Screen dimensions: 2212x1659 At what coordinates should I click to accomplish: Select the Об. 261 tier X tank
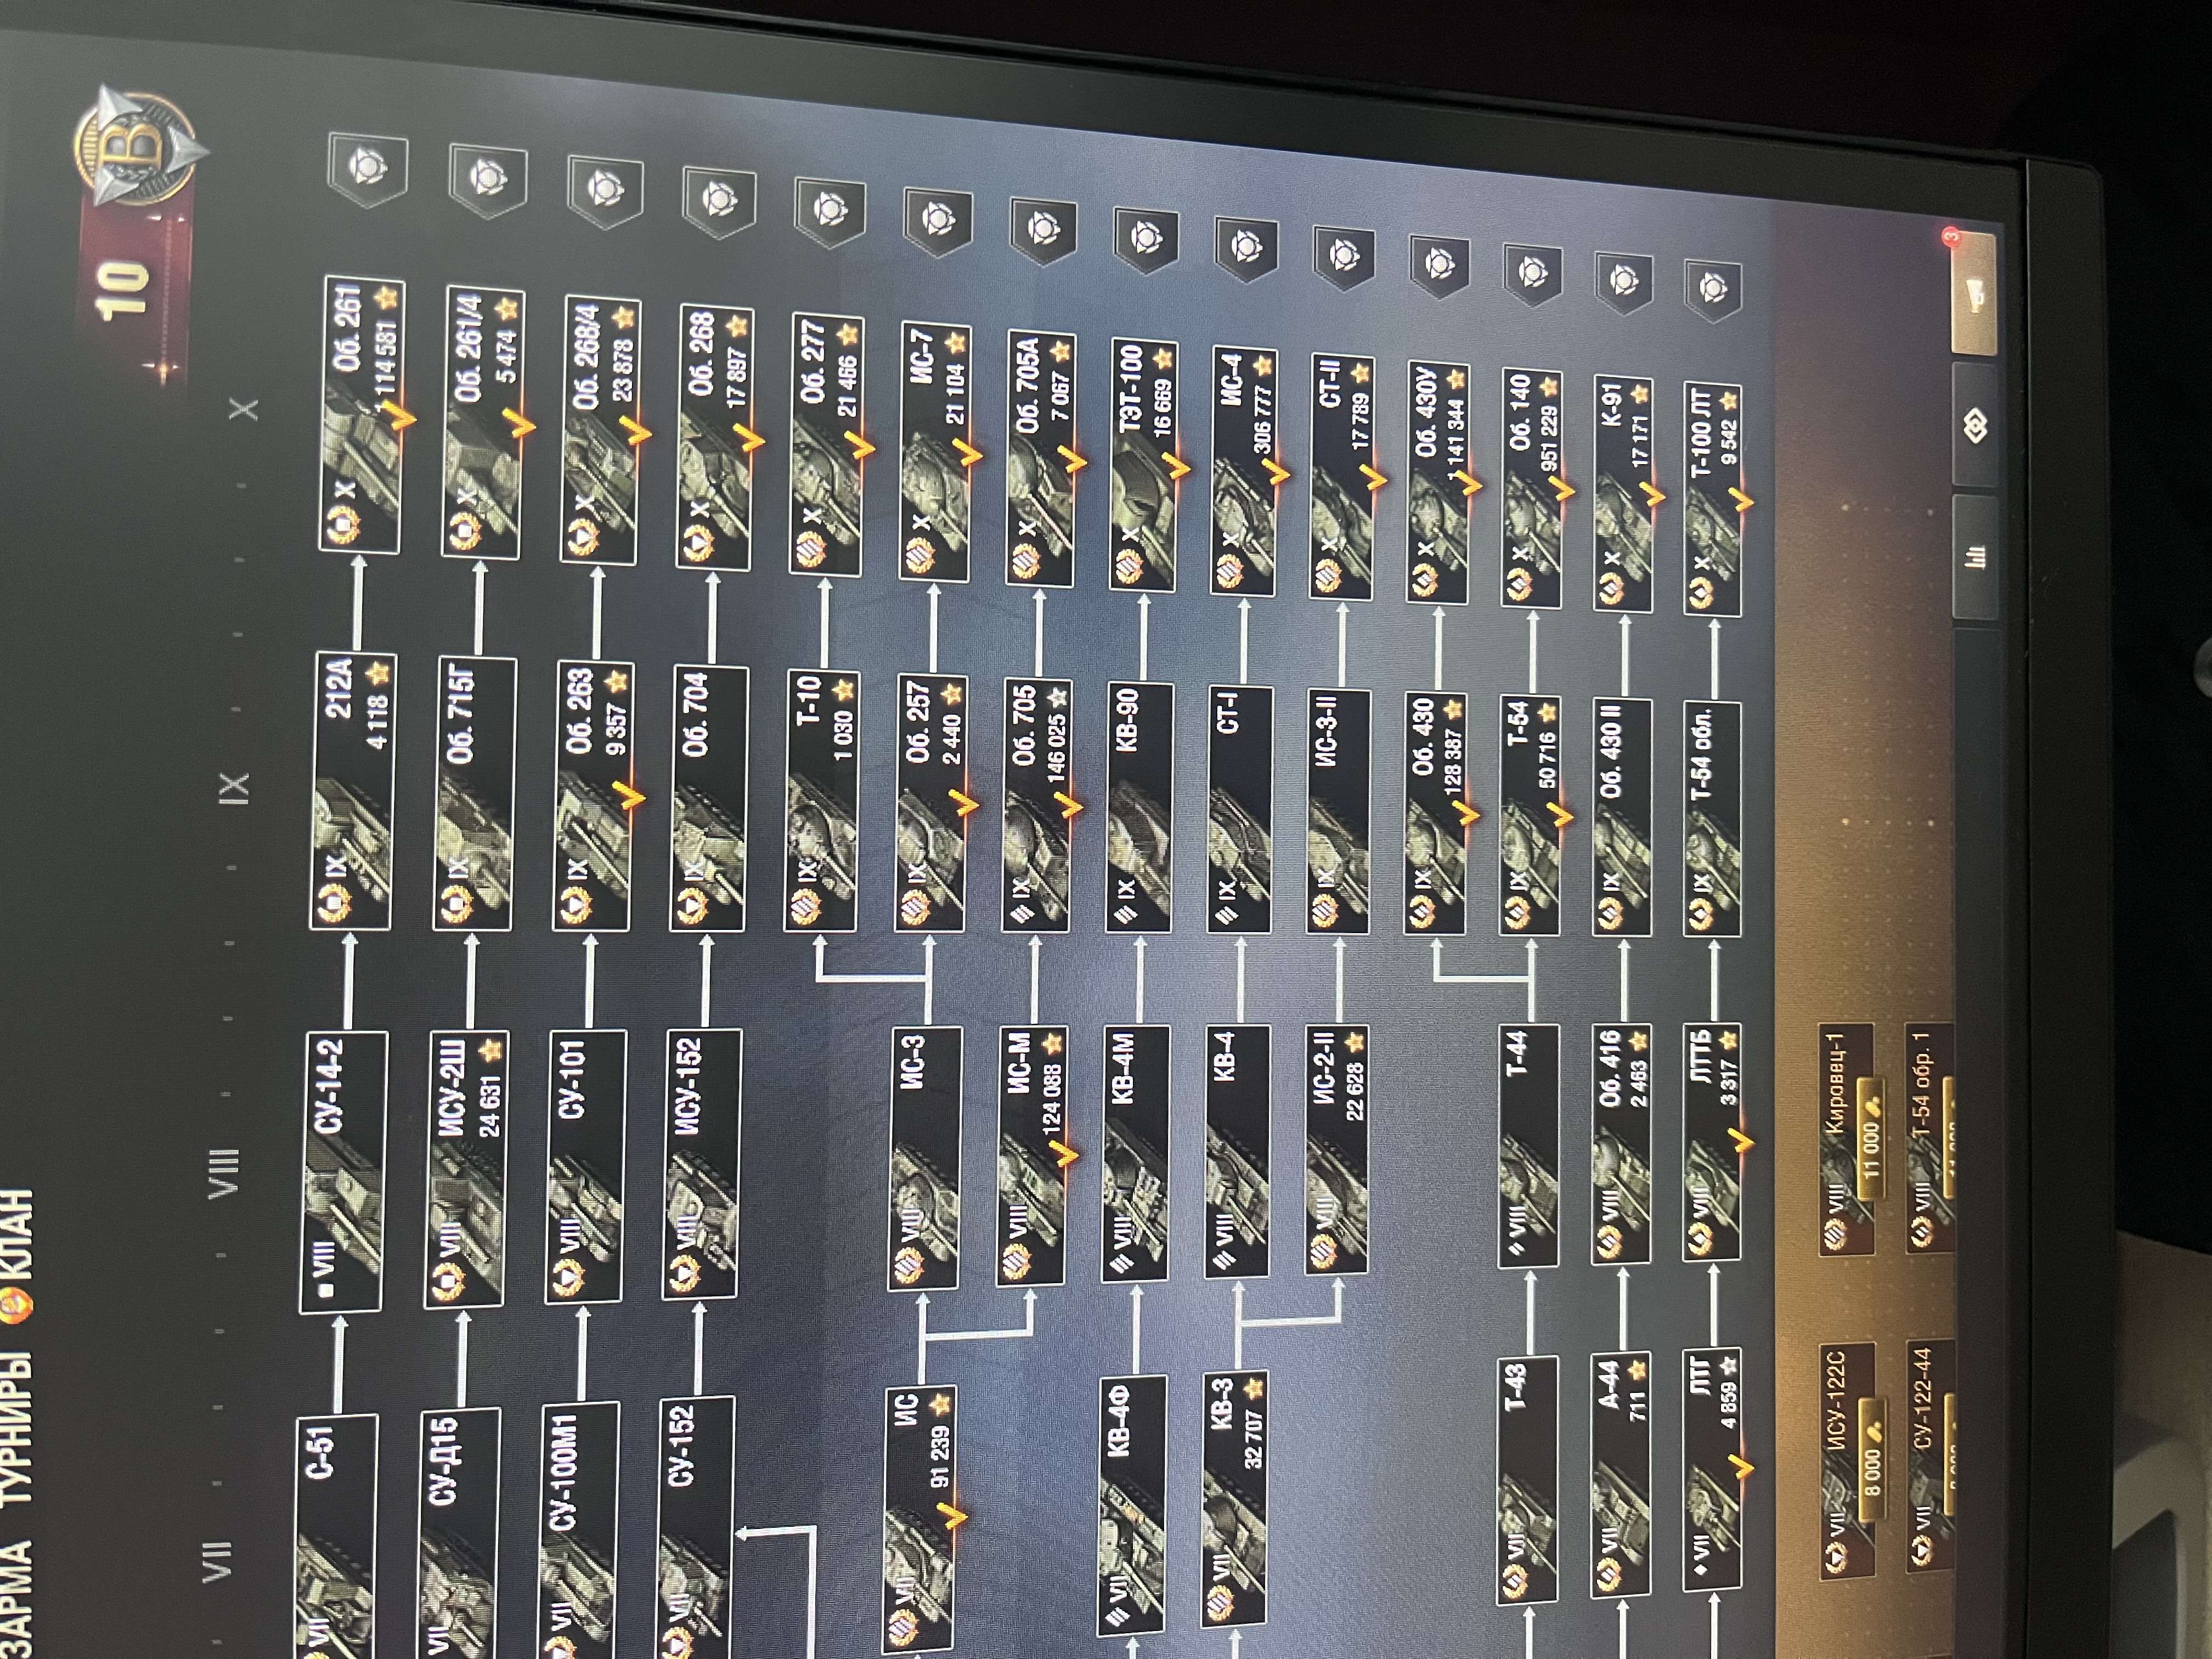[x=363, y=414]
